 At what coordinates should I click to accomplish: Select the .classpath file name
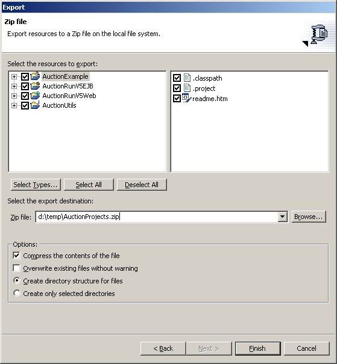[x=207, y=78]
